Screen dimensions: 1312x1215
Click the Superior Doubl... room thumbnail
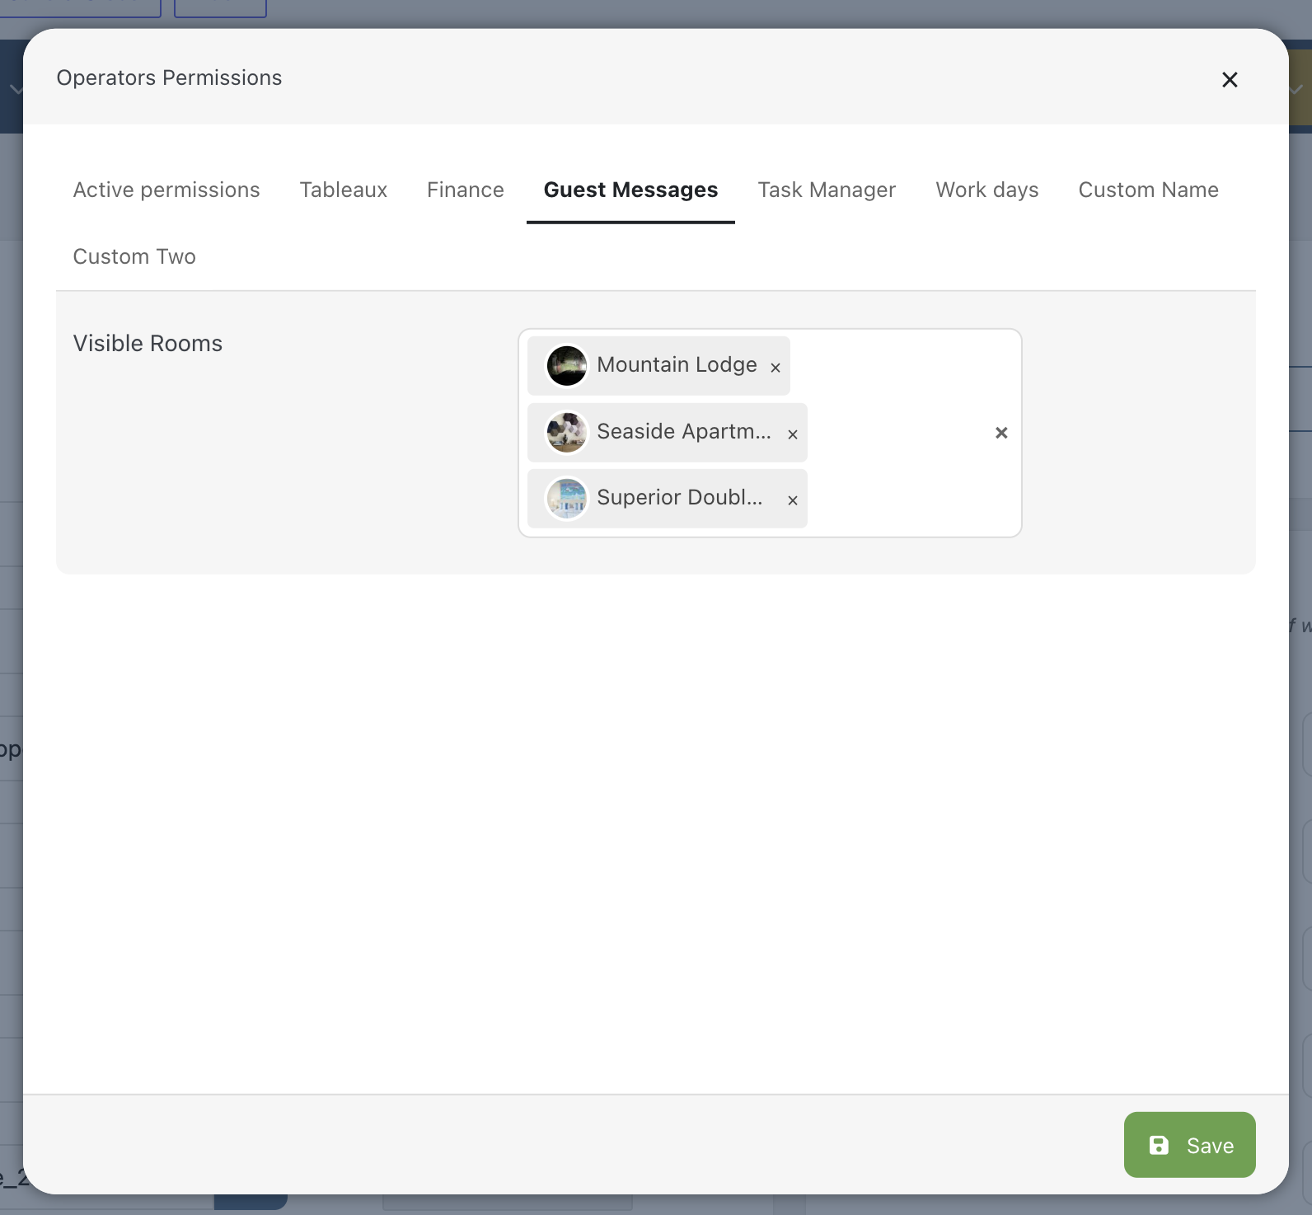(x=567, y=498)
